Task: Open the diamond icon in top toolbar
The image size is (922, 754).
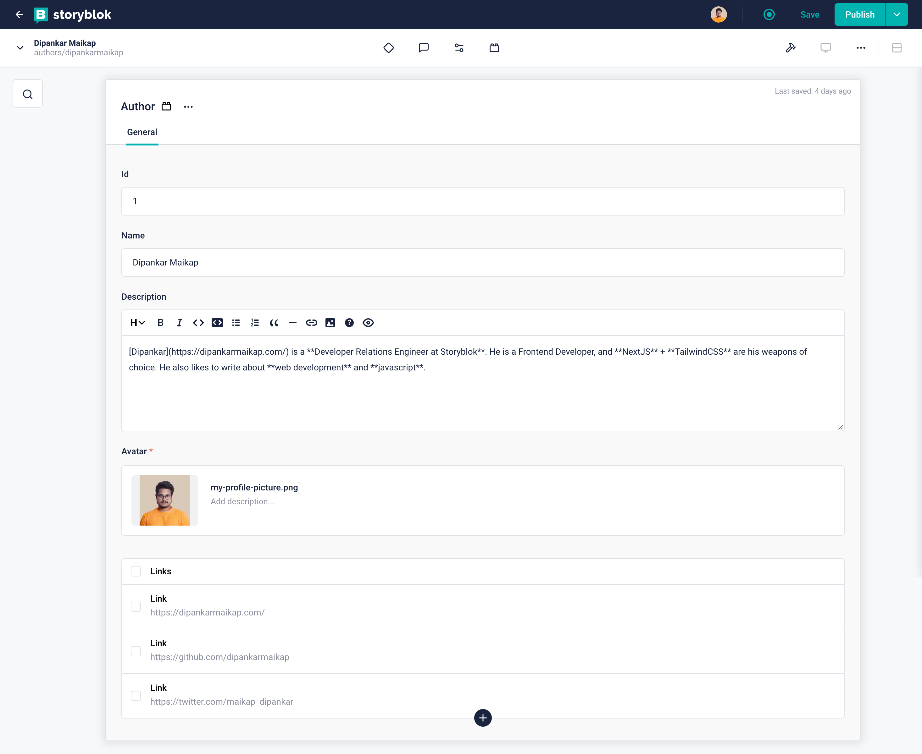Action: pos(389,48)
